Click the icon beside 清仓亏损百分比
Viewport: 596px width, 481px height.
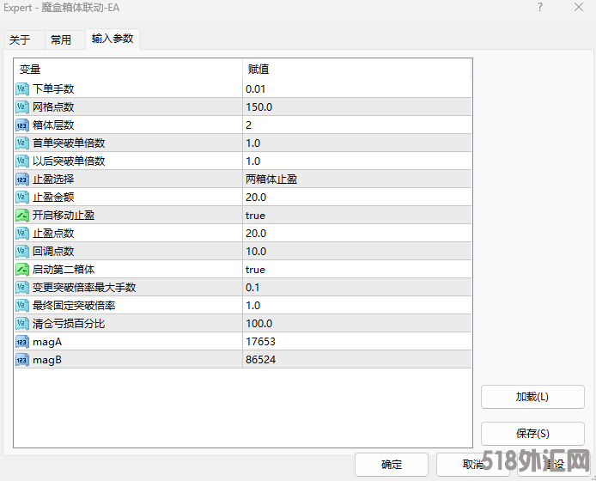pos(22,324)
